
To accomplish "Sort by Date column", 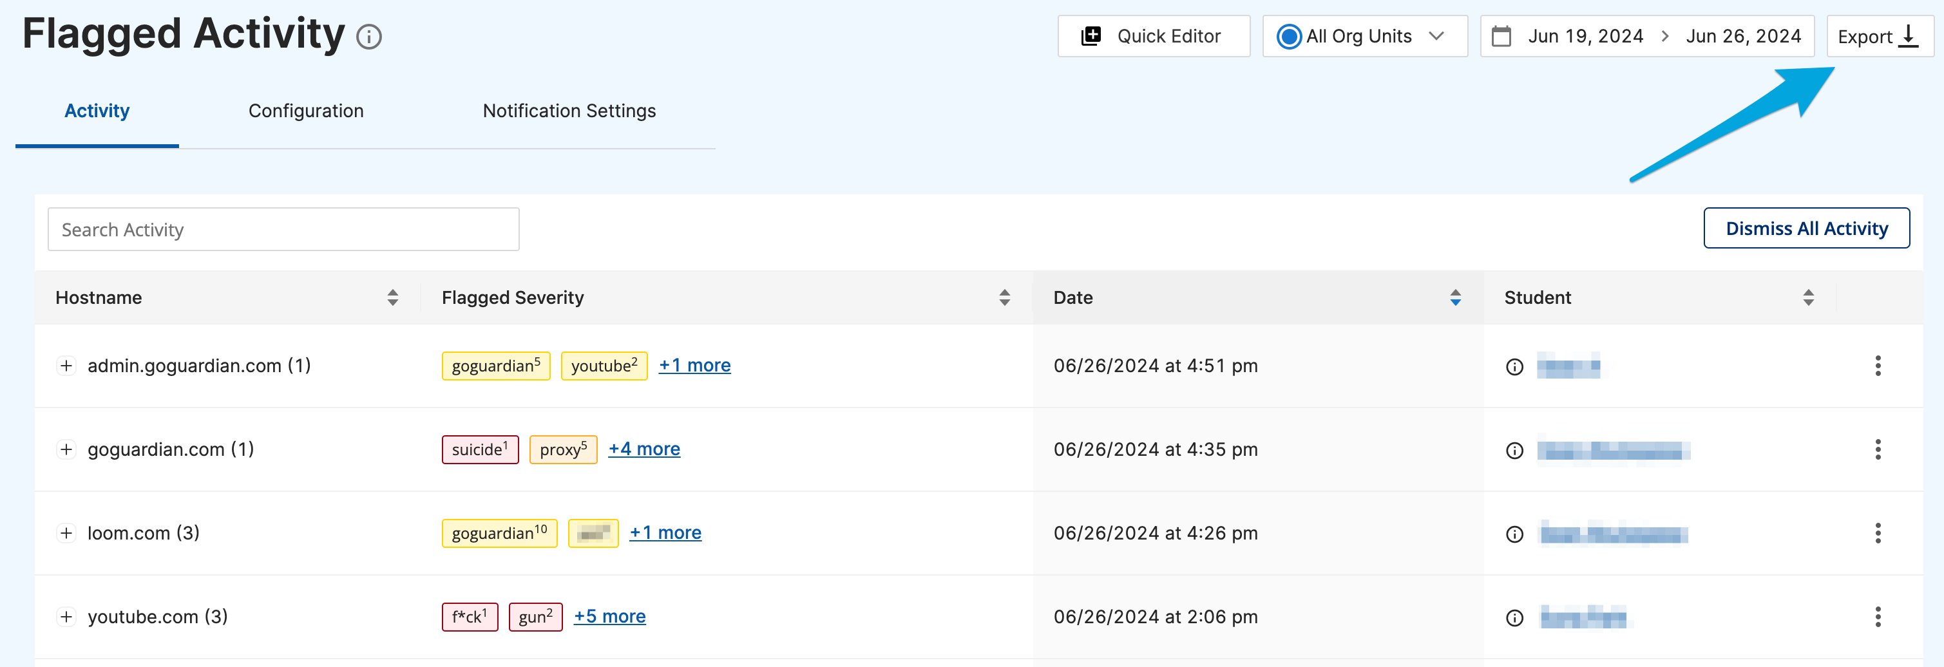I will click(1455, 297).
